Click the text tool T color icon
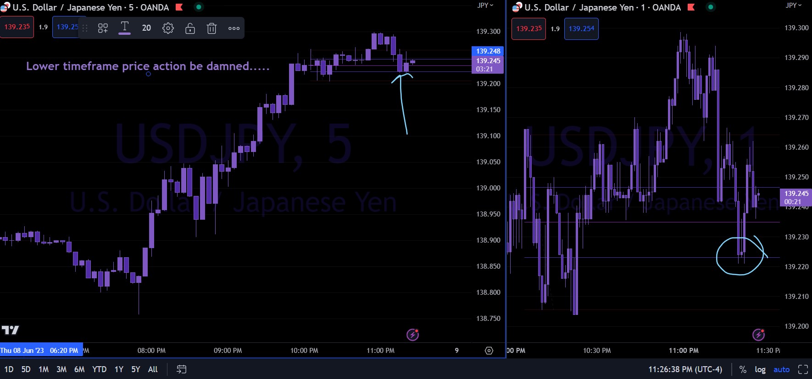 pos(124,28)
